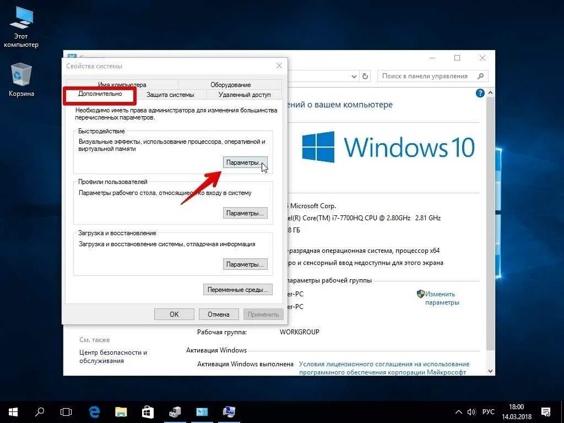Expand the address bar history dropdown

[354, 76]
